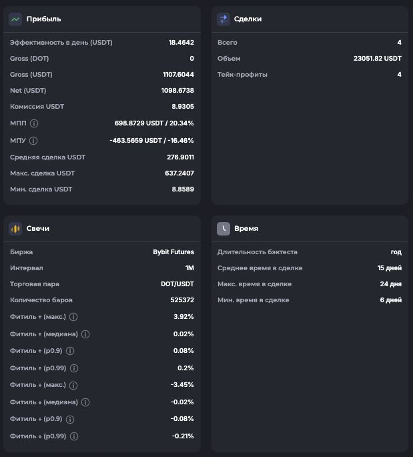Click the Сделки panel arrows icon
This screenshot has width=413, height=457.
click(x=224, y=19)
